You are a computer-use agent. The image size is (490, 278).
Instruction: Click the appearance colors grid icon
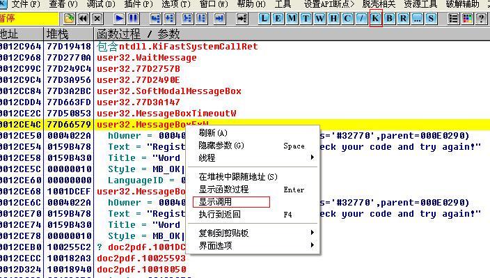click(467, 18)
